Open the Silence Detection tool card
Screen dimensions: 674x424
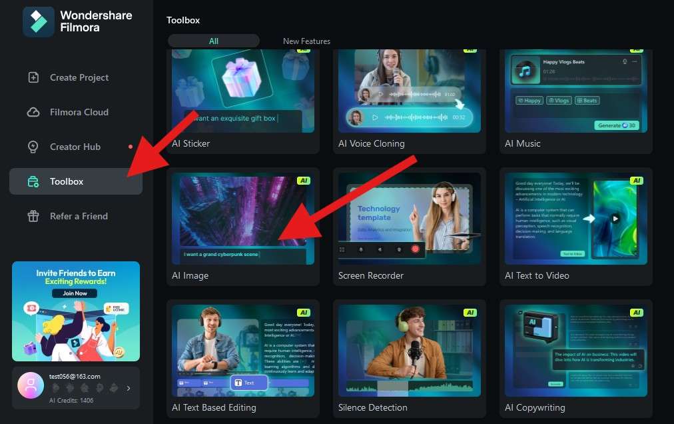coord(409,359)
